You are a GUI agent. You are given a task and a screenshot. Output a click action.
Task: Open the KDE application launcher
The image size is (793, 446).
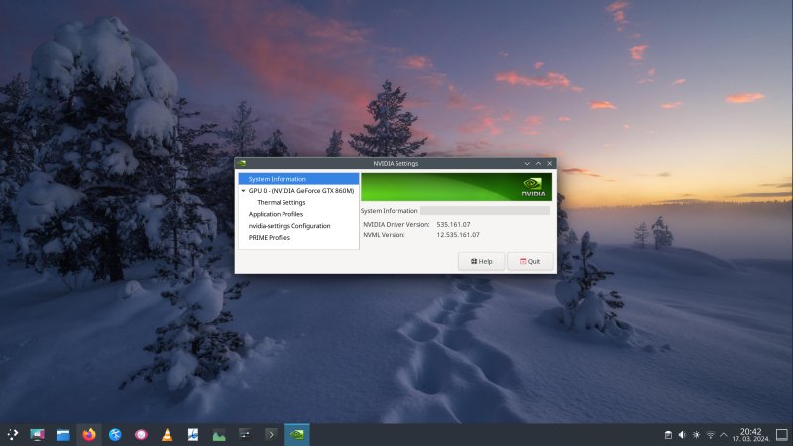[12, 434]
